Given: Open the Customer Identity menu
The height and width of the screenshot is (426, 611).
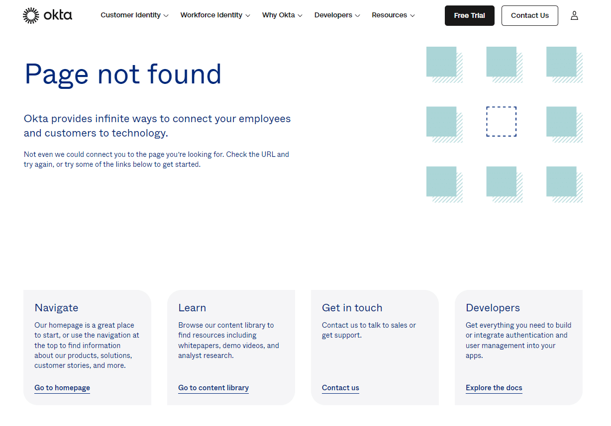Looking at the screenshot, I should point(134,15).
